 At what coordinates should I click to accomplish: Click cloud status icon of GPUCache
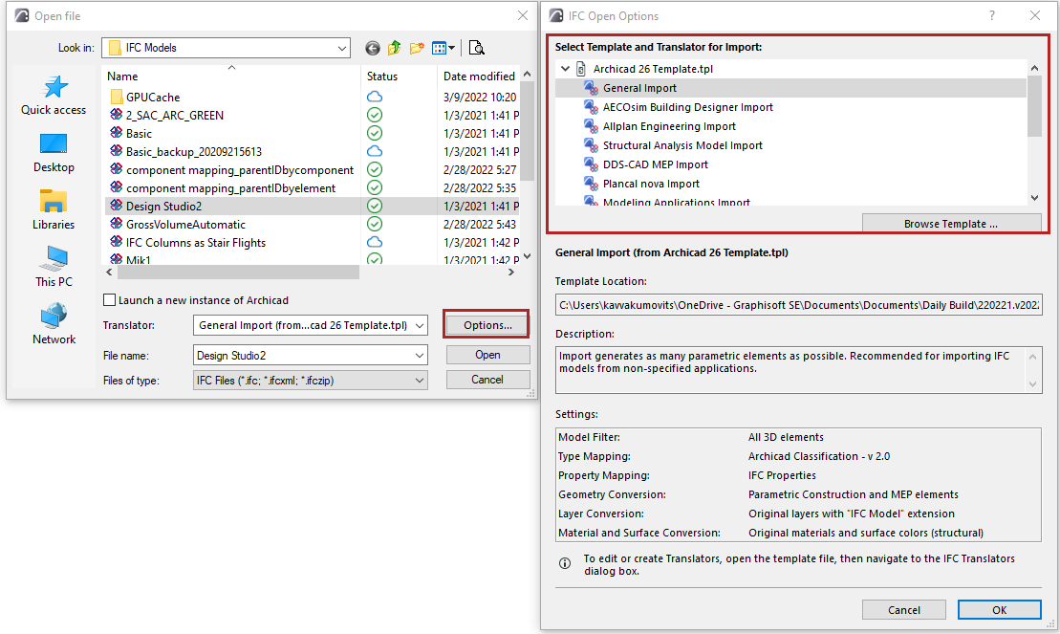375,97
